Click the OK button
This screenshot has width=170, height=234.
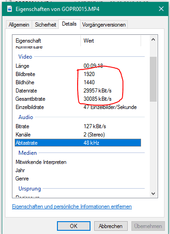point(74,226)
